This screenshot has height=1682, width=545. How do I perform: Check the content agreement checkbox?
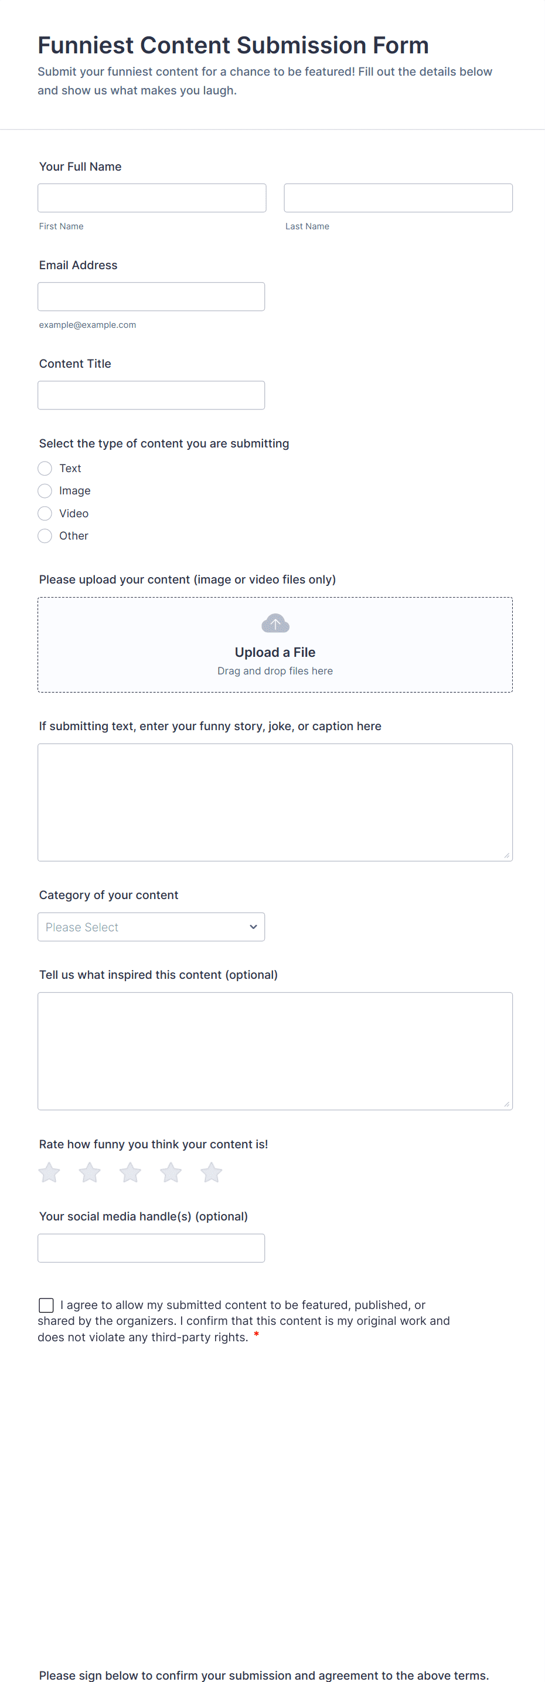pyautogui.click(x=46, y=1304)
